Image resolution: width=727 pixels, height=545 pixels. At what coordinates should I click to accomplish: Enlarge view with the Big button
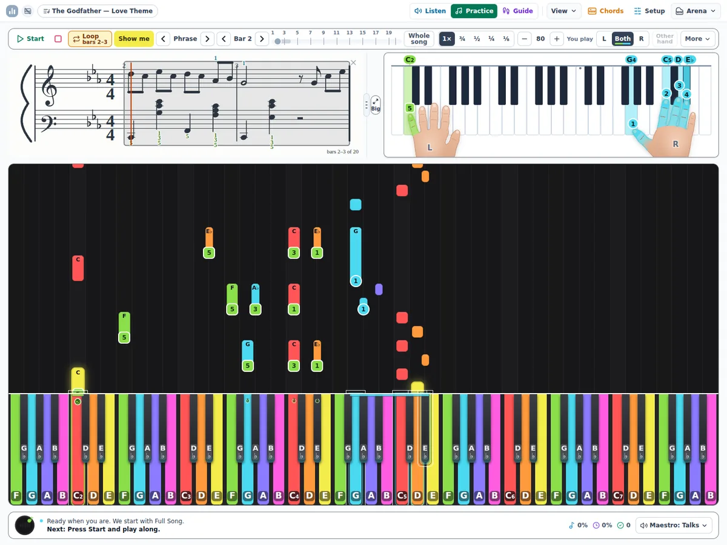[x=376, y=105]
